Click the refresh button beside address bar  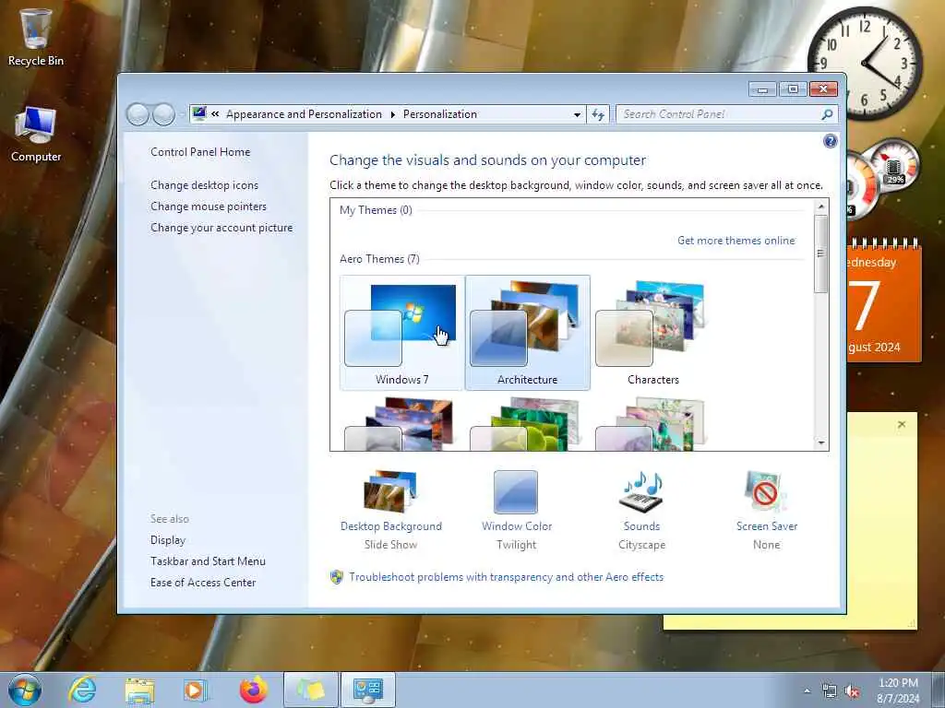(x=598, y=114)
